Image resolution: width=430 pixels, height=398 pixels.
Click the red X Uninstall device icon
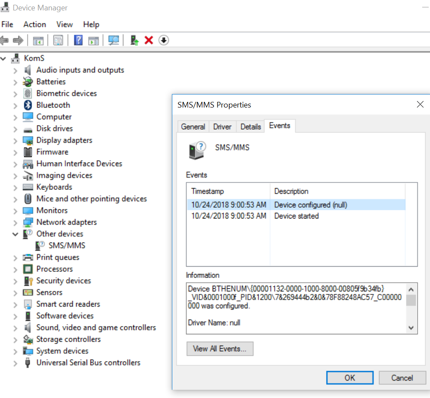pos(149,40)
